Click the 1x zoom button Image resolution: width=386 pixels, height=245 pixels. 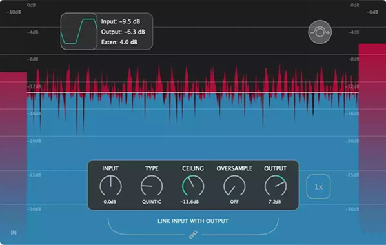click(318, 187)
